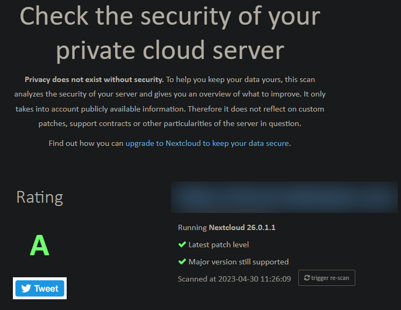401x310 pixels.
Task: Click the Twitter bird icon
Action: [25, 289]
